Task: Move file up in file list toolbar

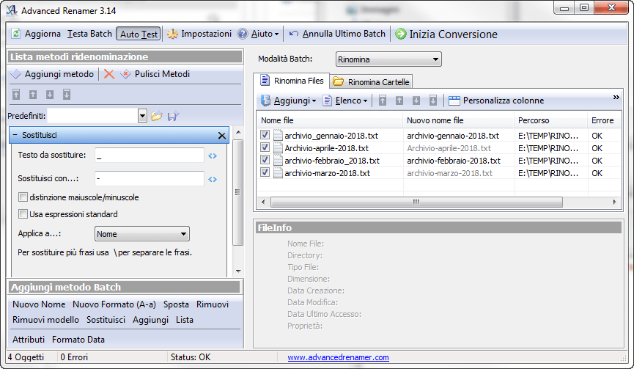Action: 399,101
